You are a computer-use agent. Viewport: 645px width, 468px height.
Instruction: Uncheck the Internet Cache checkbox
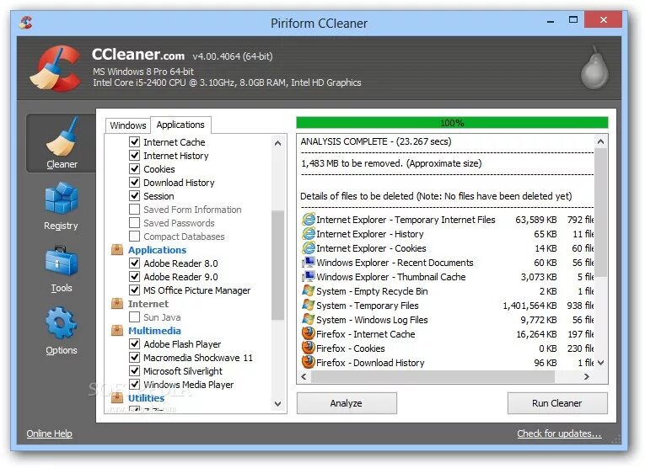coord(135,141)
